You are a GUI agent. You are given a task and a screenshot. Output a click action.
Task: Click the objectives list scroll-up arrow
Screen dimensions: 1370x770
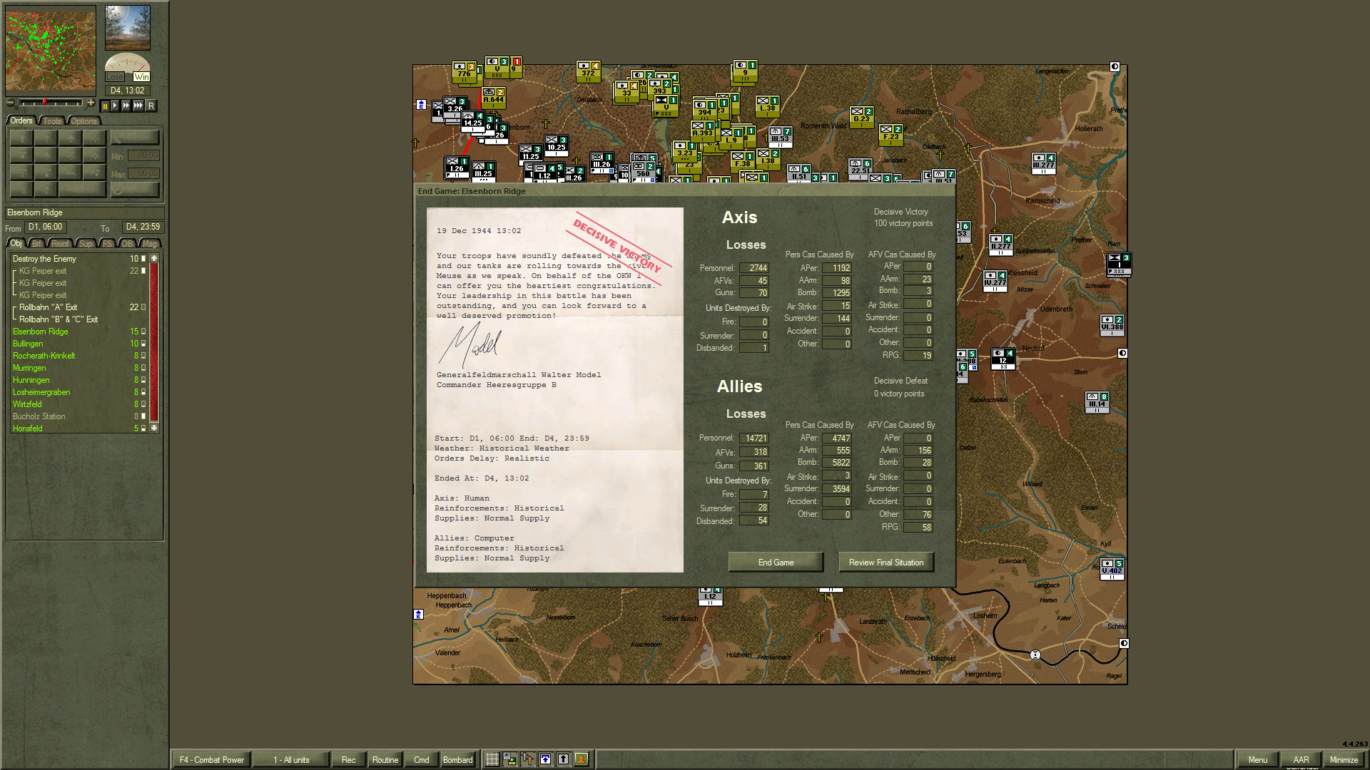(154, 258)
